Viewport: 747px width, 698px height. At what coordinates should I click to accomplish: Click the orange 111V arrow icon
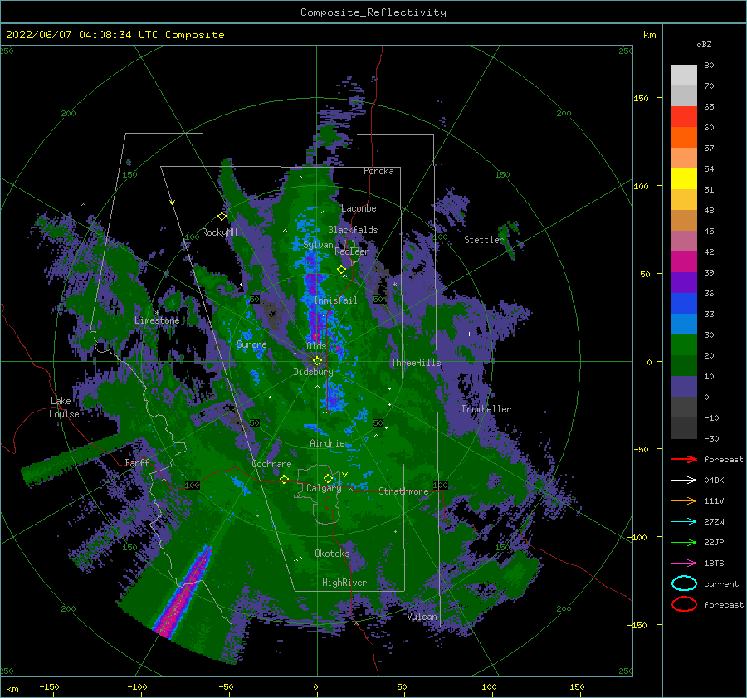(684, 500)
